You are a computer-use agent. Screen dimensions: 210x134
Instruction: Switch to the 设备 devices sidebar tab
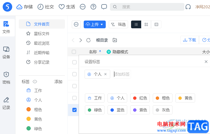pos(6,53)
